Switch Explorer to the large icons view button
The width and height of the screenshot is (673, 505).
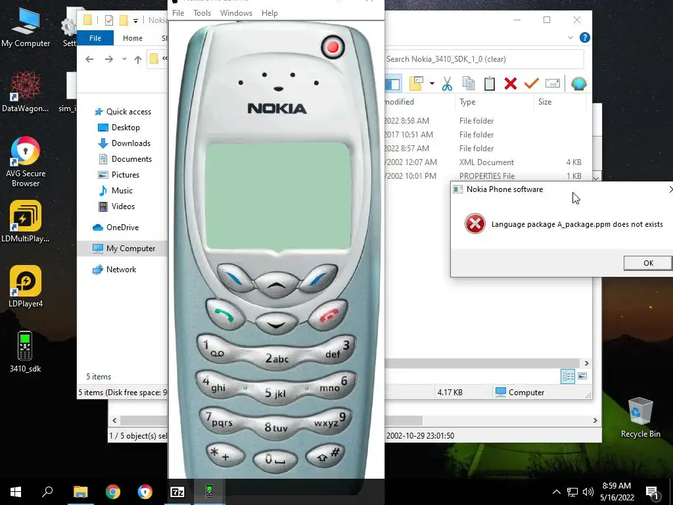pyautogui.click(x=582, y=376)
